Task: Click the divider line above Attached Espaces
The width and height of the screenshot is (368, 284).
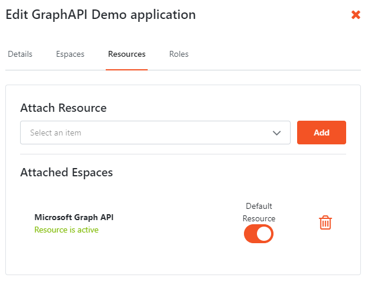Action: click(x=183, y=154)
